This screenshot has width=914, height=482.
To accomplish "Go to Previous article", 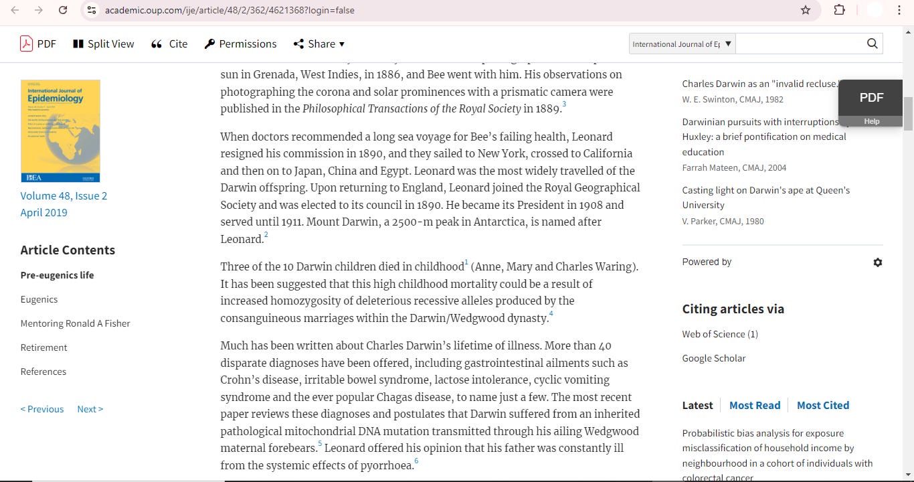I will (42, 409).
